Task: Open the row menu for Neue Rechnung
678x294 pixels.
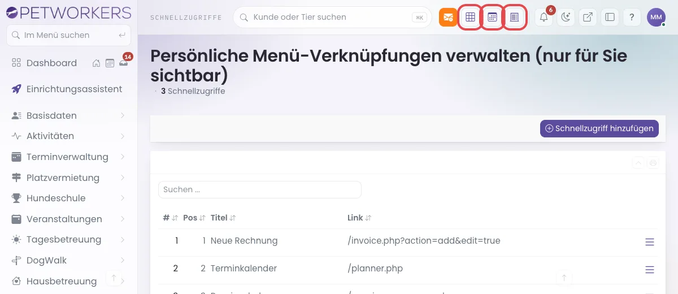Action: (650, 242)
